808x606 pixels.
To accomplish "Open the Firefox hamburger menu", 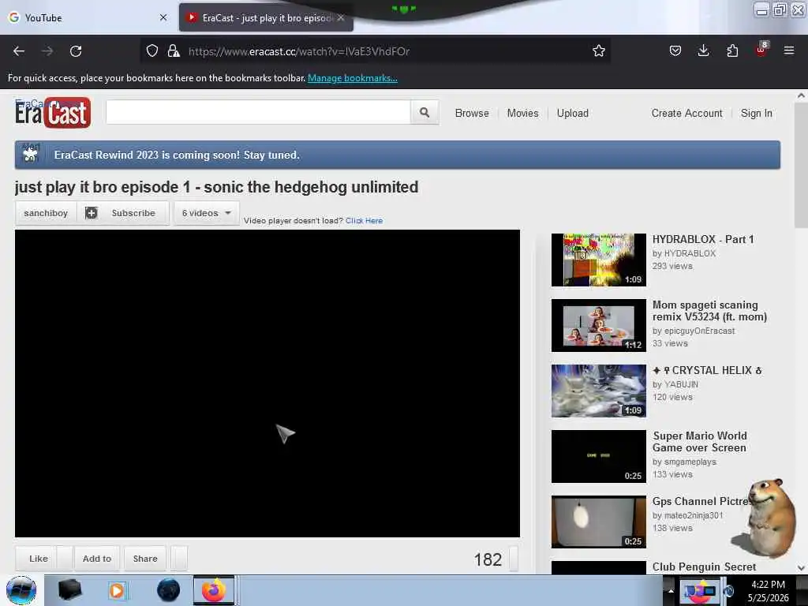I will pyautogui.click(x=789, y=51).
